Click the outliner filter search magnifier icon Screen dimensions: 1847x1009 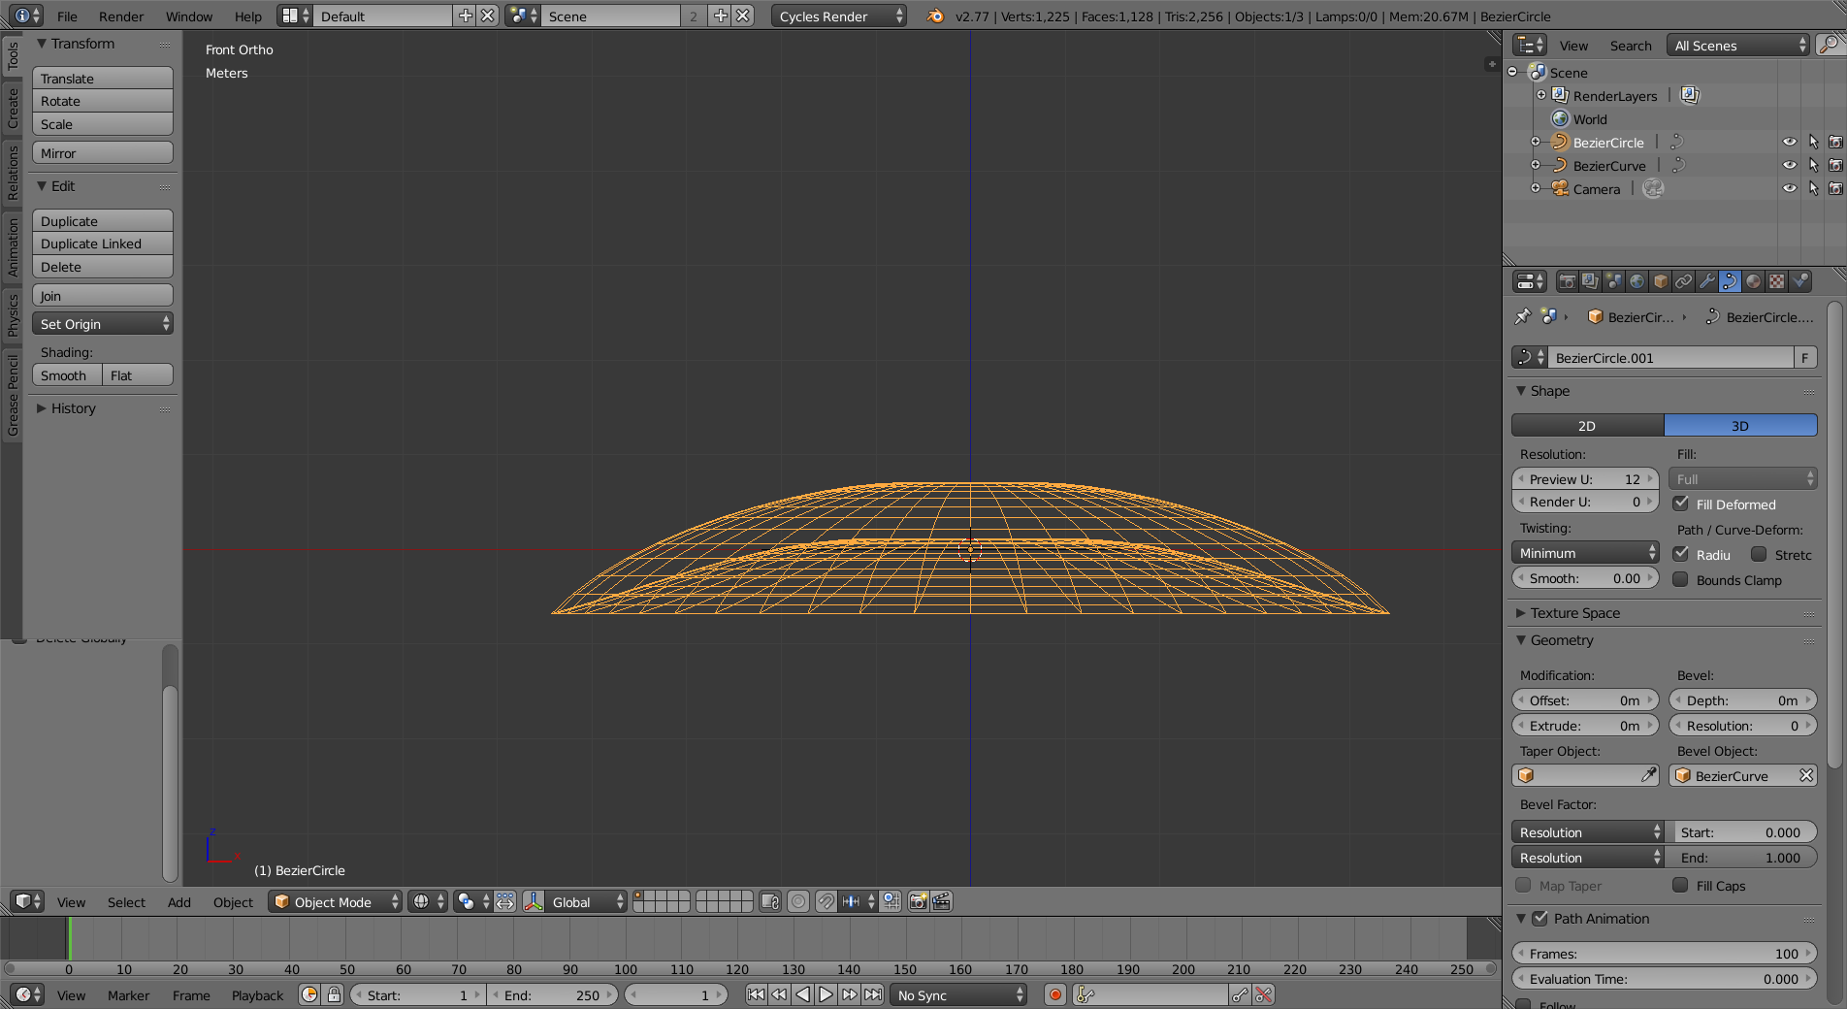(1830, 45)
